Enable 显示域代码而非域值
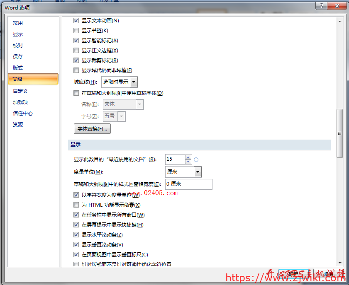Screen dimensions: 349x285 click(76, 70)
